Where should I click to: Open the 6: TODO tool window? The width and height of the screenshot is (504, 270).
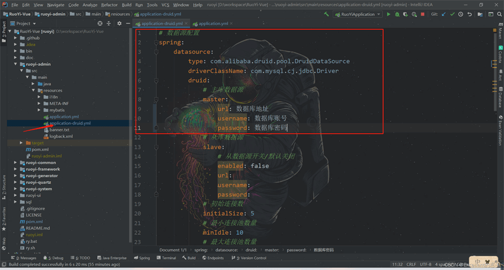point(80,258)
